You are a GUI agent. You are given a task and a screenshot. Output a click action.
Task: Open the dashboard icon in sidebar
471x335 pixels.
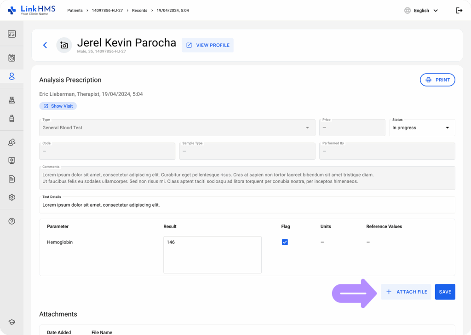click(x=11, y=34)
